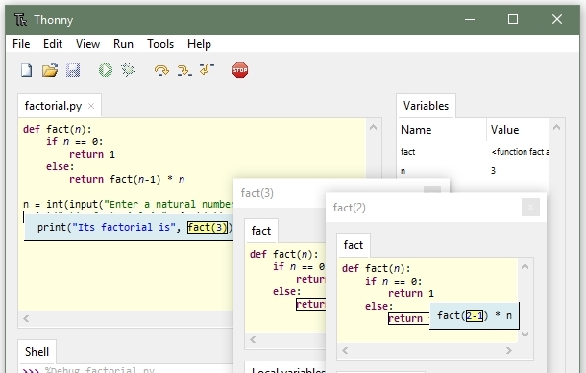Screen dimensions: 586x373
Task: Click the Step Into debug icon
Action: pos(184,70)
